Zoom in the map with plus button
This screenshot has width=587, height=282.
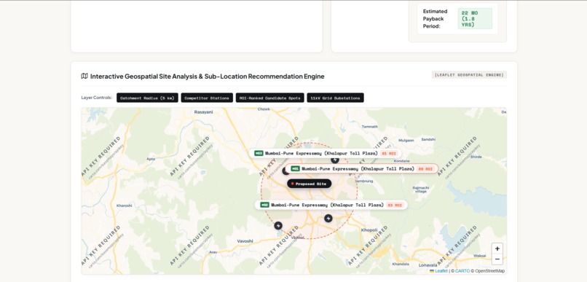(x=497, y=248)
